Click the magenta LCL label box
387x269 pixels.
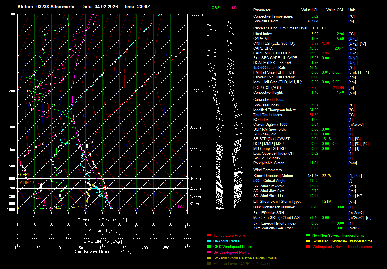181,207
